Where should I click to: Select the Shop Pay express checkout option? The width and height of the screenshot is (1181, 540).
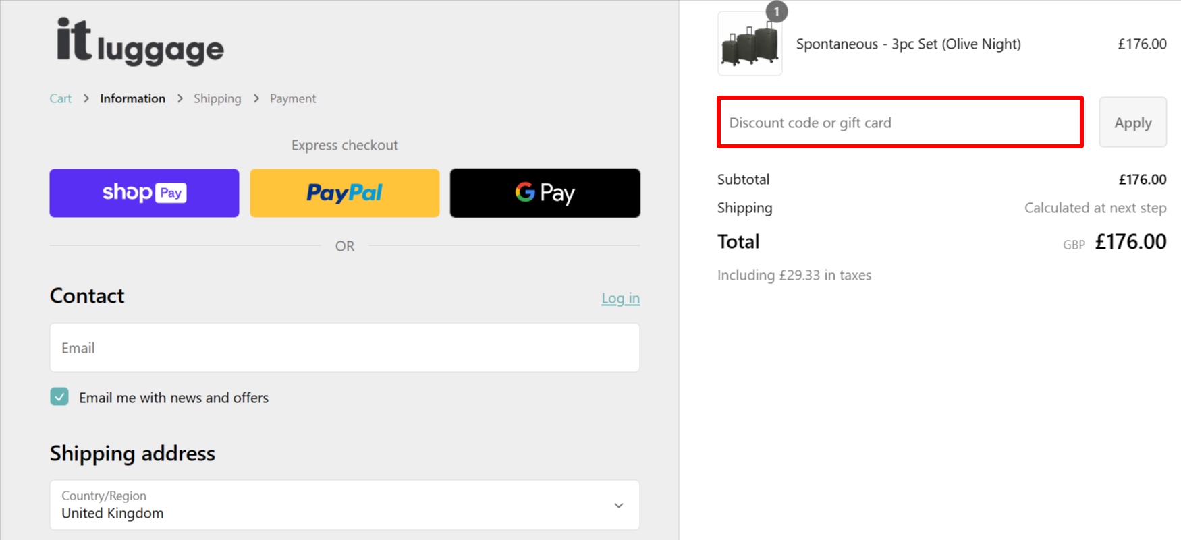144,193
